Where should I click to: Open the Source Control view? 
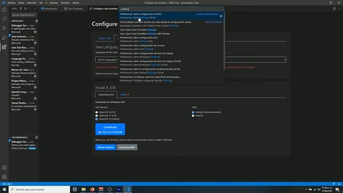click(4, 28)
